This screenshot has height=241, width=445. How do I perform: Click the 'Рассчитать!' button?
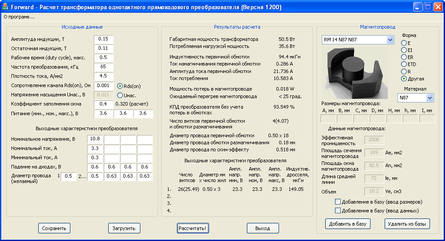point(193,228)
